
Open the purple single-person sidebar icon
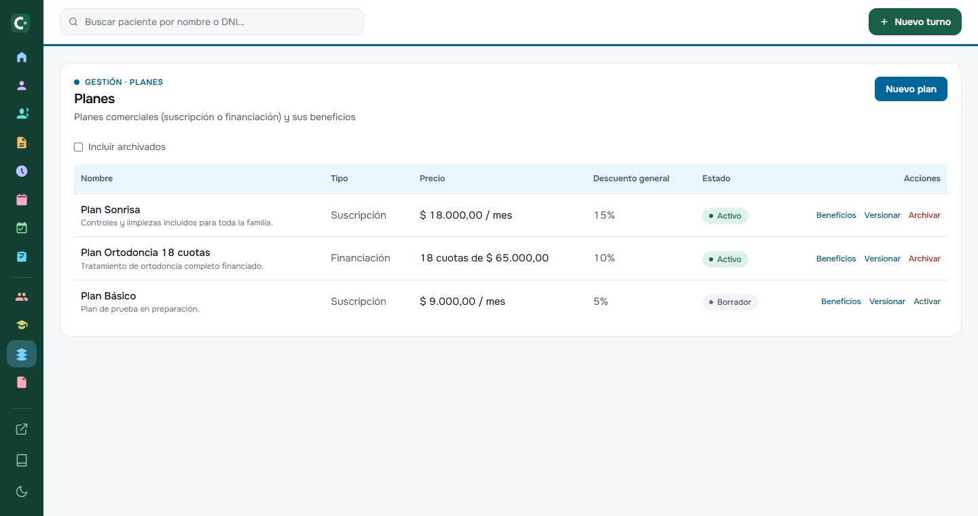(x=22, y=86)
